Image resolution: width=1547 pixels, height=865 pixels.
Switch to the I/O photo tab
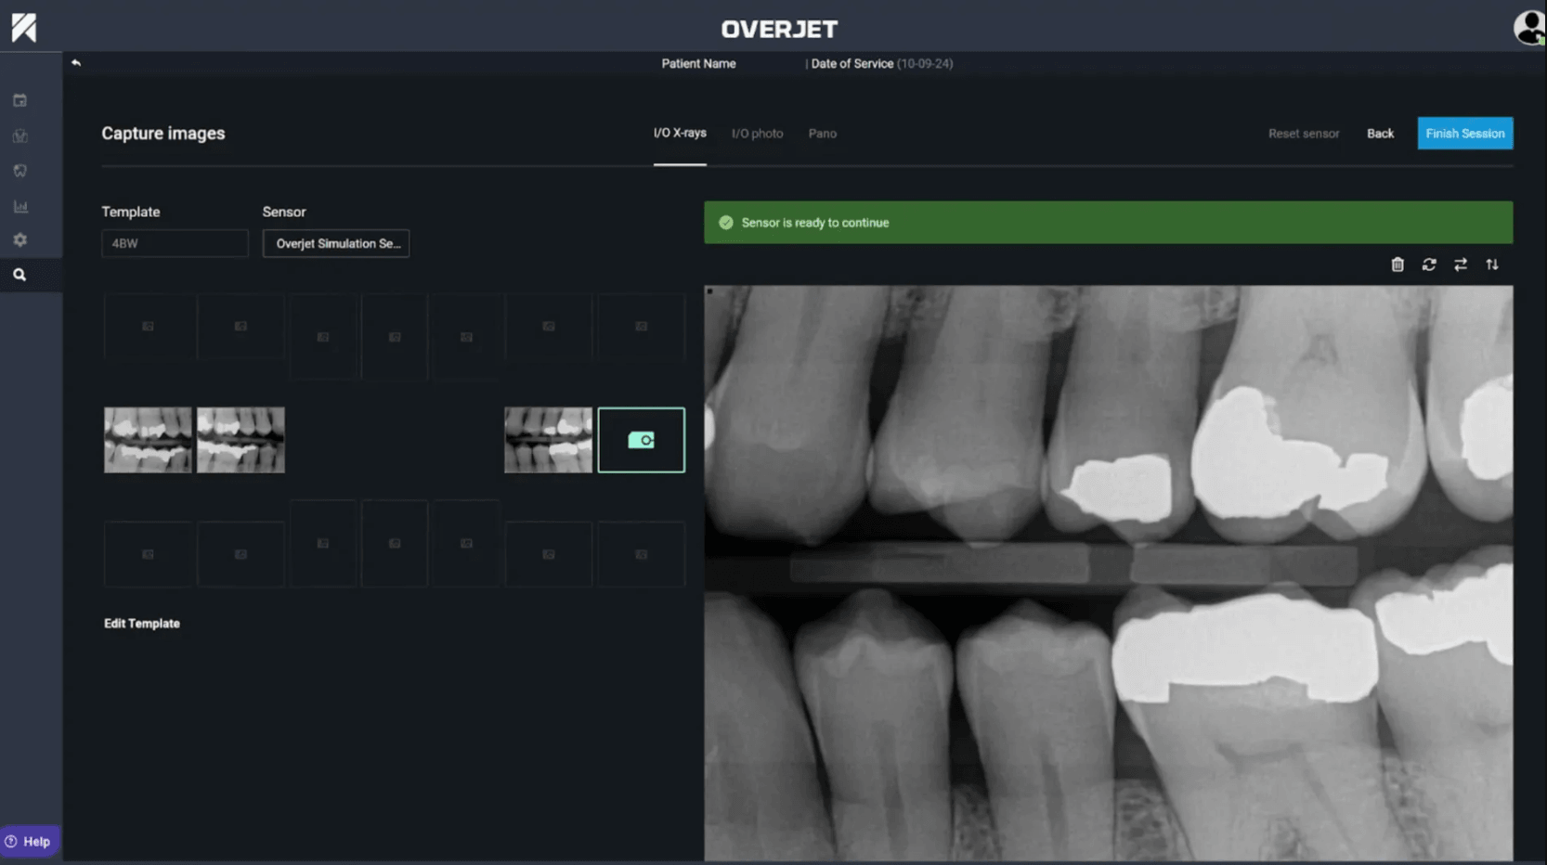coord(757,134)
